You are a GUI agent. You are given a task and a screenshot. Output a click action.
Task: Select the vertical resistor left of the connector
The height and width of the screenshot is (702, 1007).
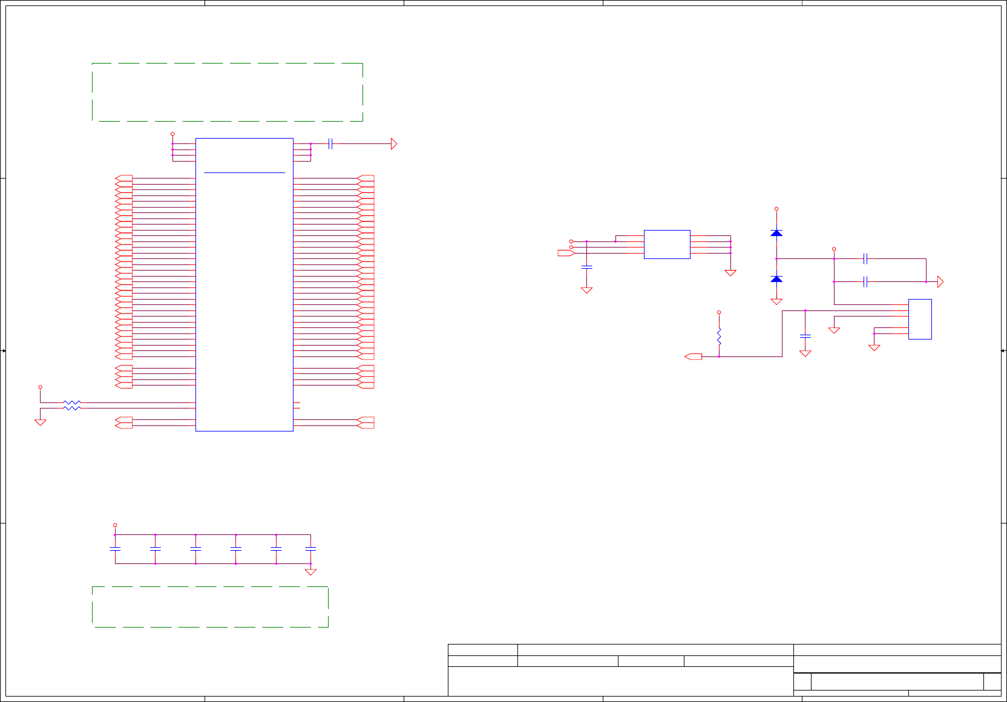[x=719, y=337]
